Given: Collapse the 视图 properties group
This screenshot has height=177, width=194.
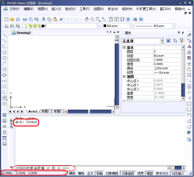Looking at the screenshot, I should 124,77.
